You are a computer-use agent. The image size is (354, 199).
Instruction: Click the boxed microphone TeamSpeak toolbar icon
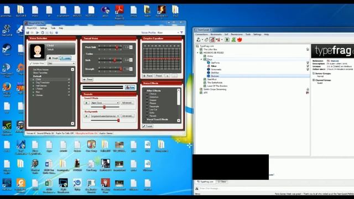pyautogui.click(x=227, y=40)
